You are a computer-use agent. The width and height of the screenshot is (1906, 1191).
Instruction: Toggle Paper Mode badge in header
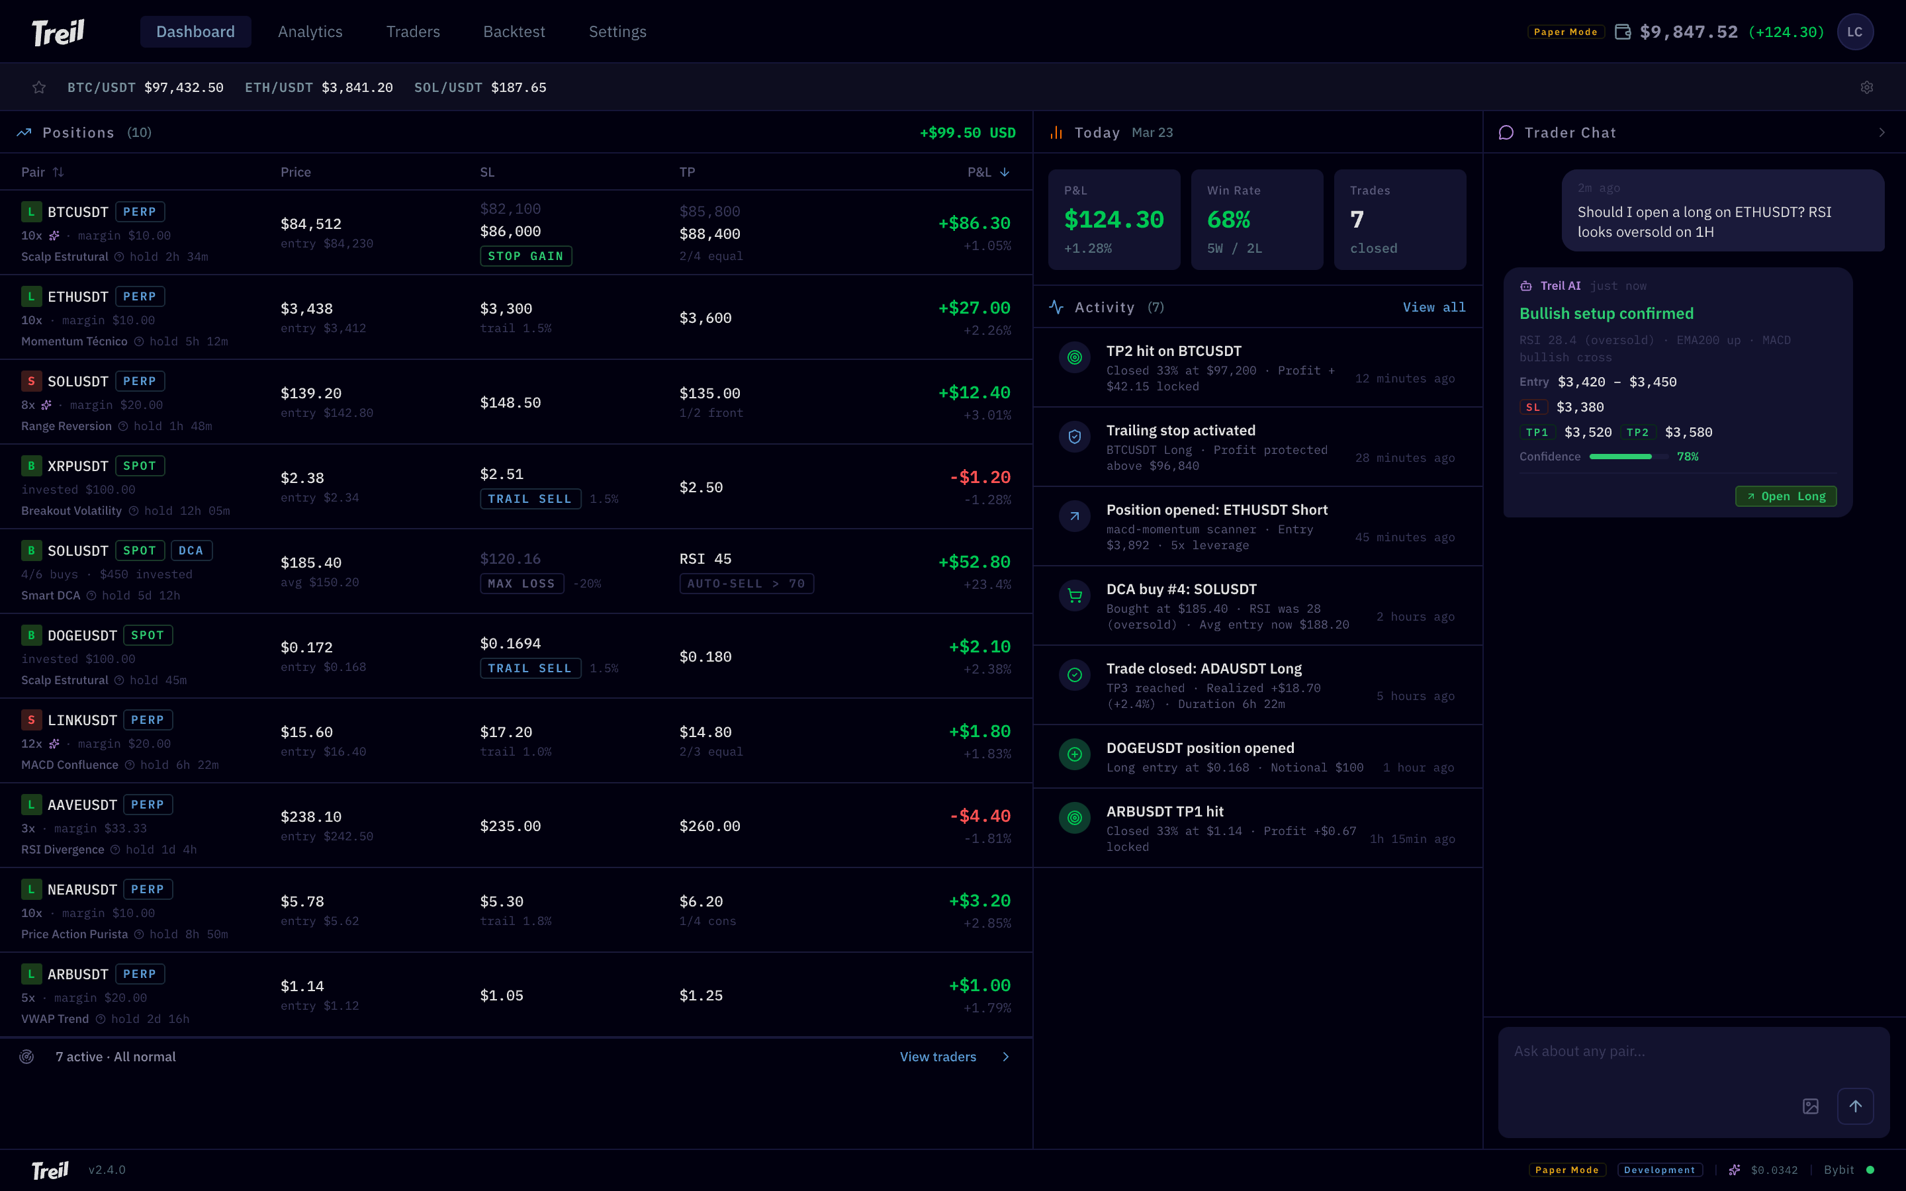pyautogui.click(x=1566, y=32)
